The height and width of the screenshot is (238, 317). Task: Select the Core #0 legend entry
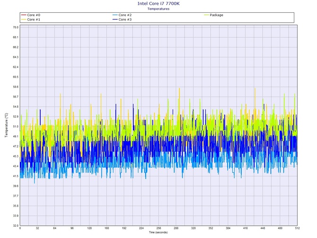click(31, 15)
